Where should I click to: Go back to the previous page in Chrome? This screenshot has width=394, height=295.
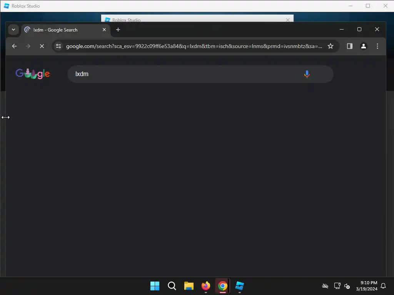tap(14, 46)
